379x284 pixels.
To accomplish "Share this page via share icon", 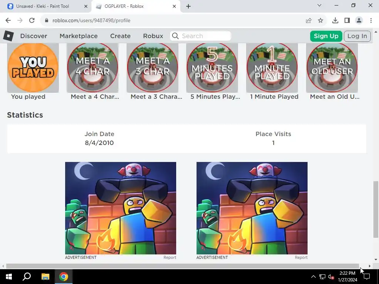I will (309, 21).
